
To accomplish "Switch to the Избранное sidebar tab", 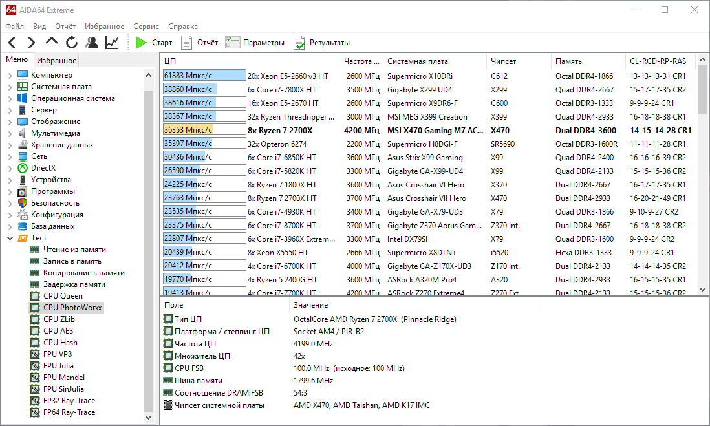I will pyautogui.click(x=57, y=61).
